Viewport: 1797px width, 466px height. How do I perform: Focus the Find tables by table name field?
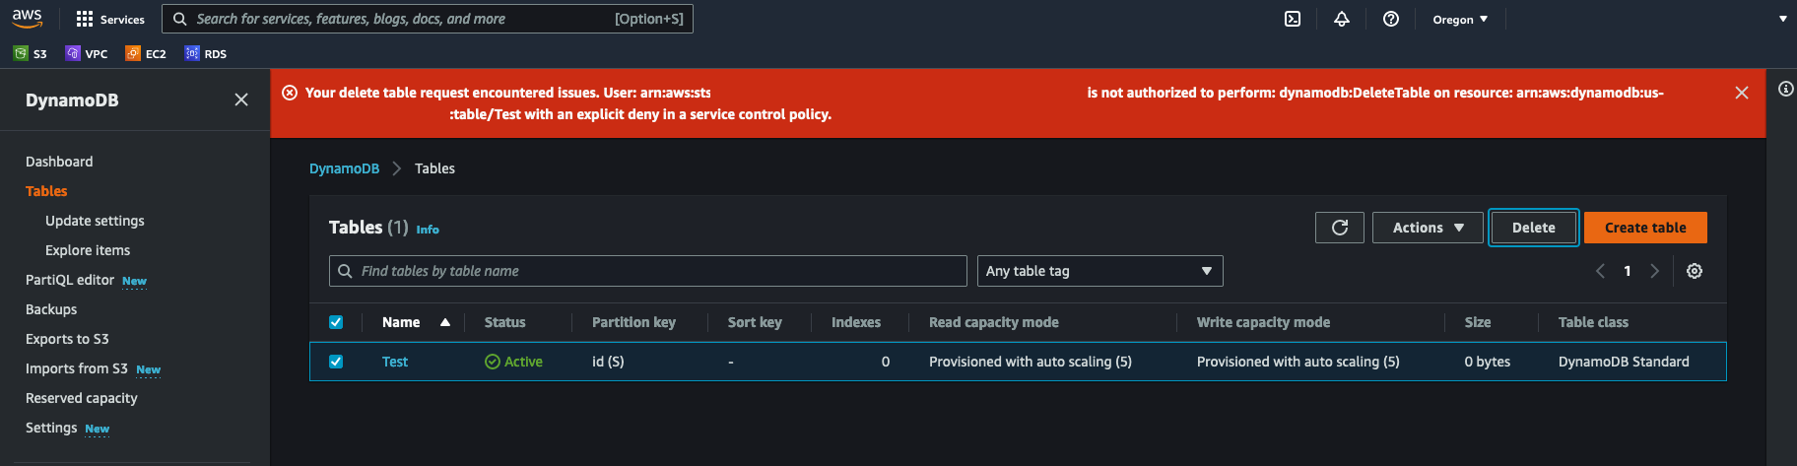648,271
